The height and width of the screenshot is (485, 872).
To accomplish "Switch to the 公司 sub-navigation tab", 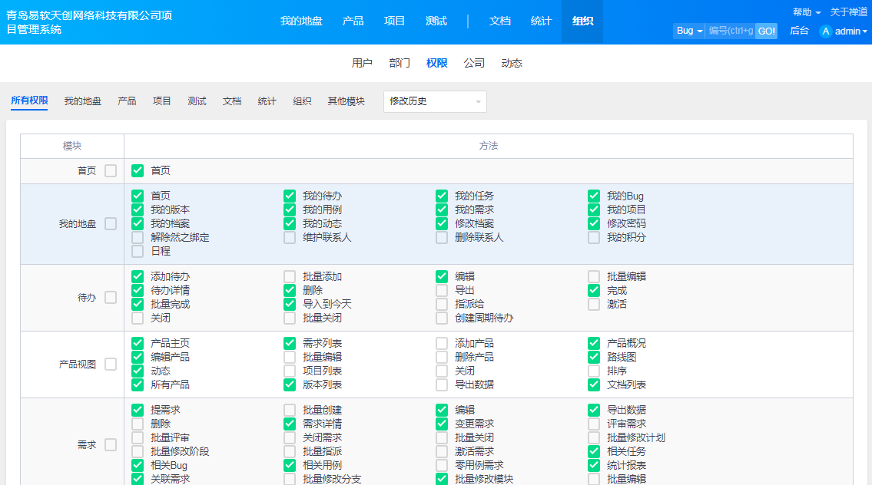I will click(474, 64).
